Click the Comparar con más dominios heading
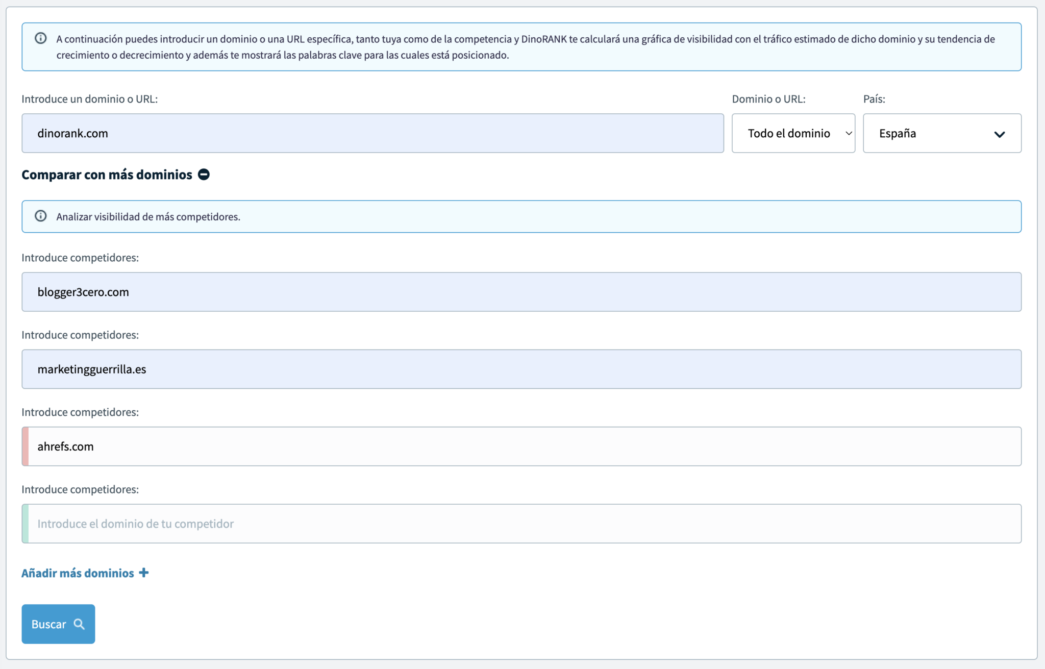Image resolution: width=1045 pixels, height=669 pixels. point(107,175)
